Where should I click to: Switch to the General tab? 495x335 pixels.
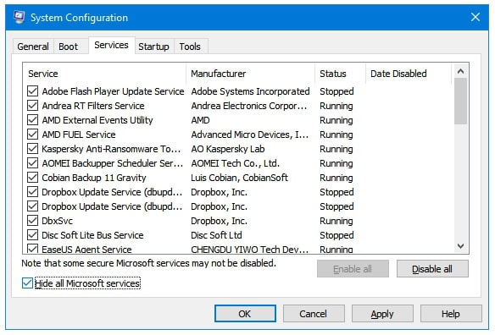[x=33, y=47]
